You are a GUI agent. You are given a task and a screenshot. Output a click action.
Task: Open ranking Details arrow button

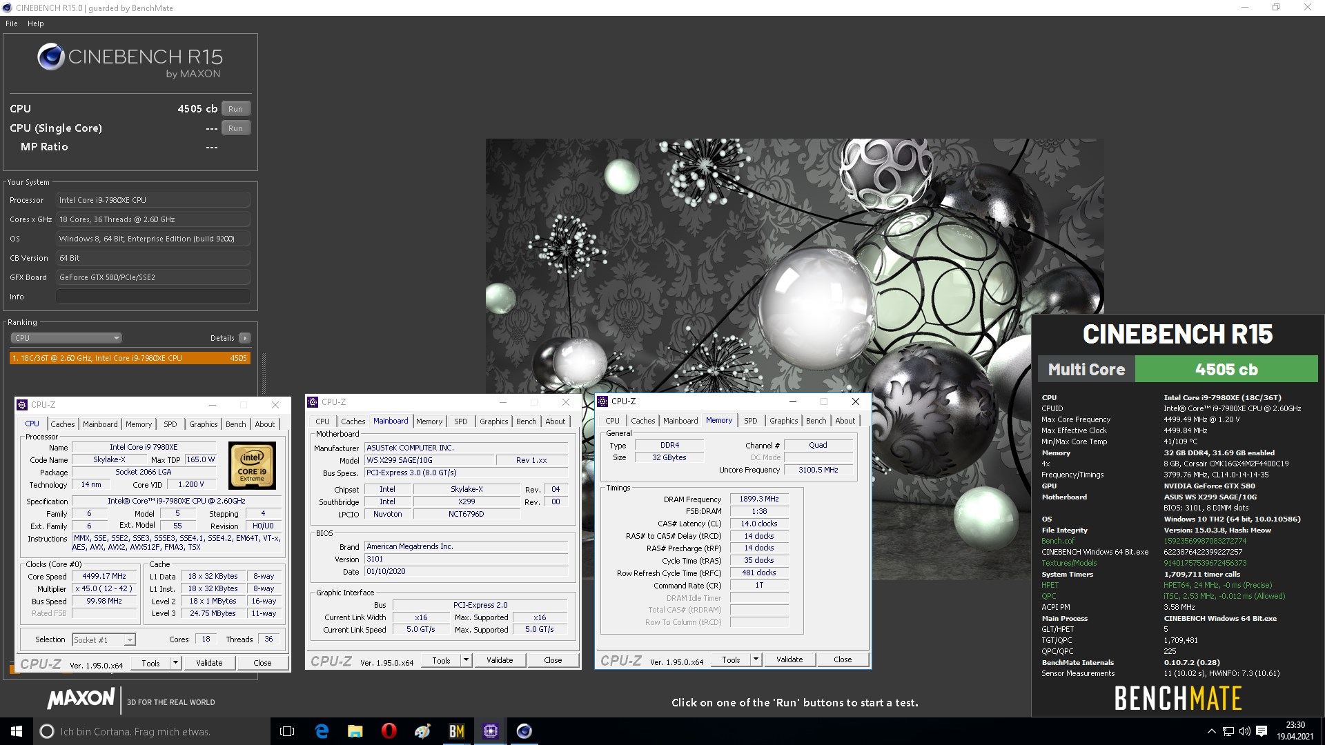[244, 338]
